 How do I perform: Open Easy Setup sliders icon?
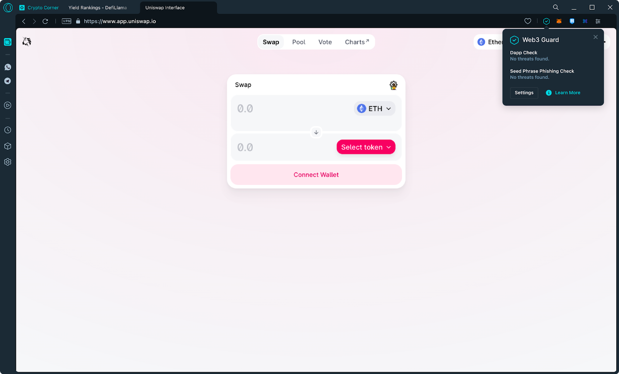coord(598,21)
